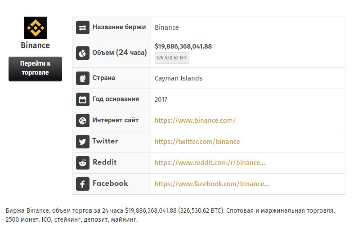Click the Binance logo icon
The image size is (358, 228).
35,28
